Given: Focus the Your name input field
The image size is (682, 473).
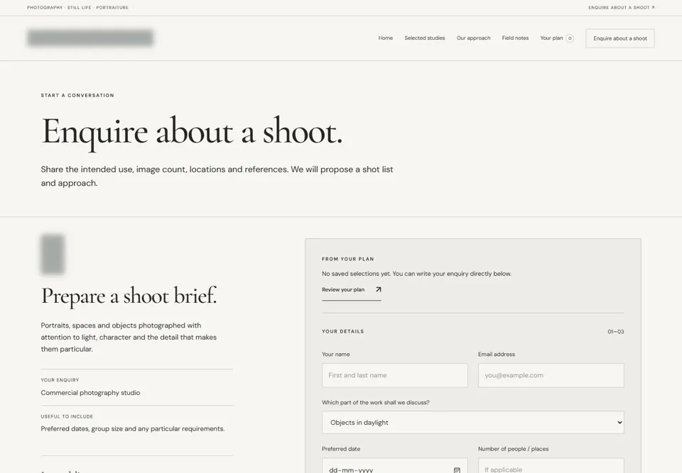Looking at the screenshot, I should point(394,375).
